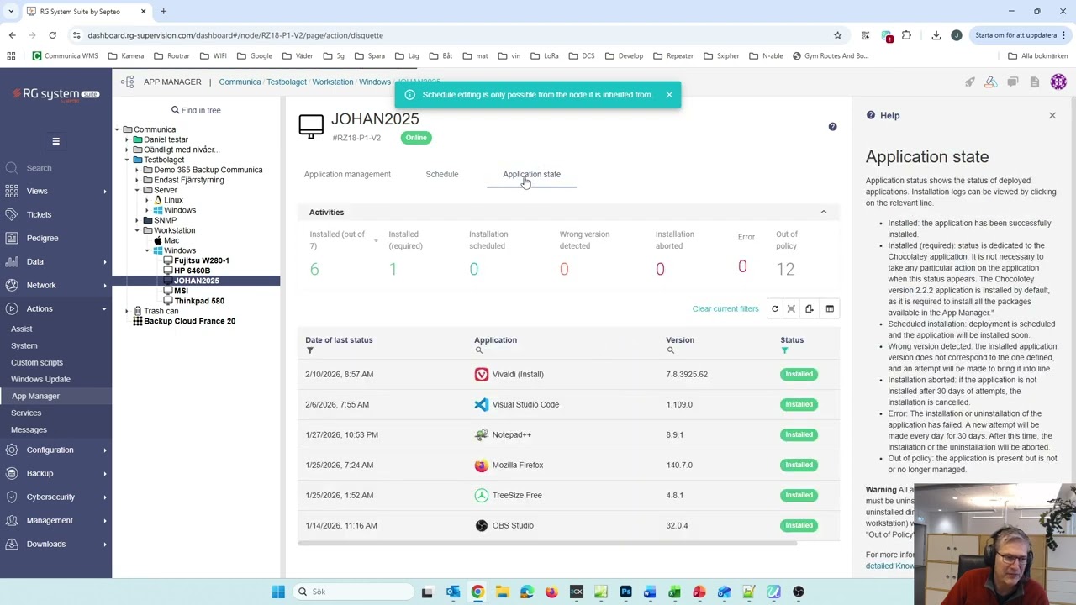
Task: Open Custom scripts in Actions menu
Action: (37, 362)
